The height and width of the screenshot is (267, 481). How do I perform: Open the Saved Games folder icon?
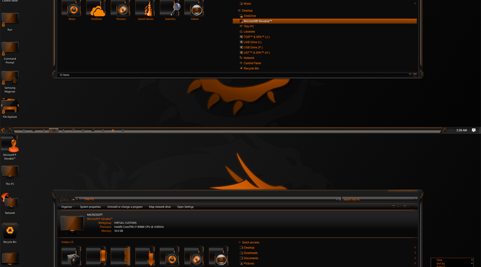(x=146, y=9)
